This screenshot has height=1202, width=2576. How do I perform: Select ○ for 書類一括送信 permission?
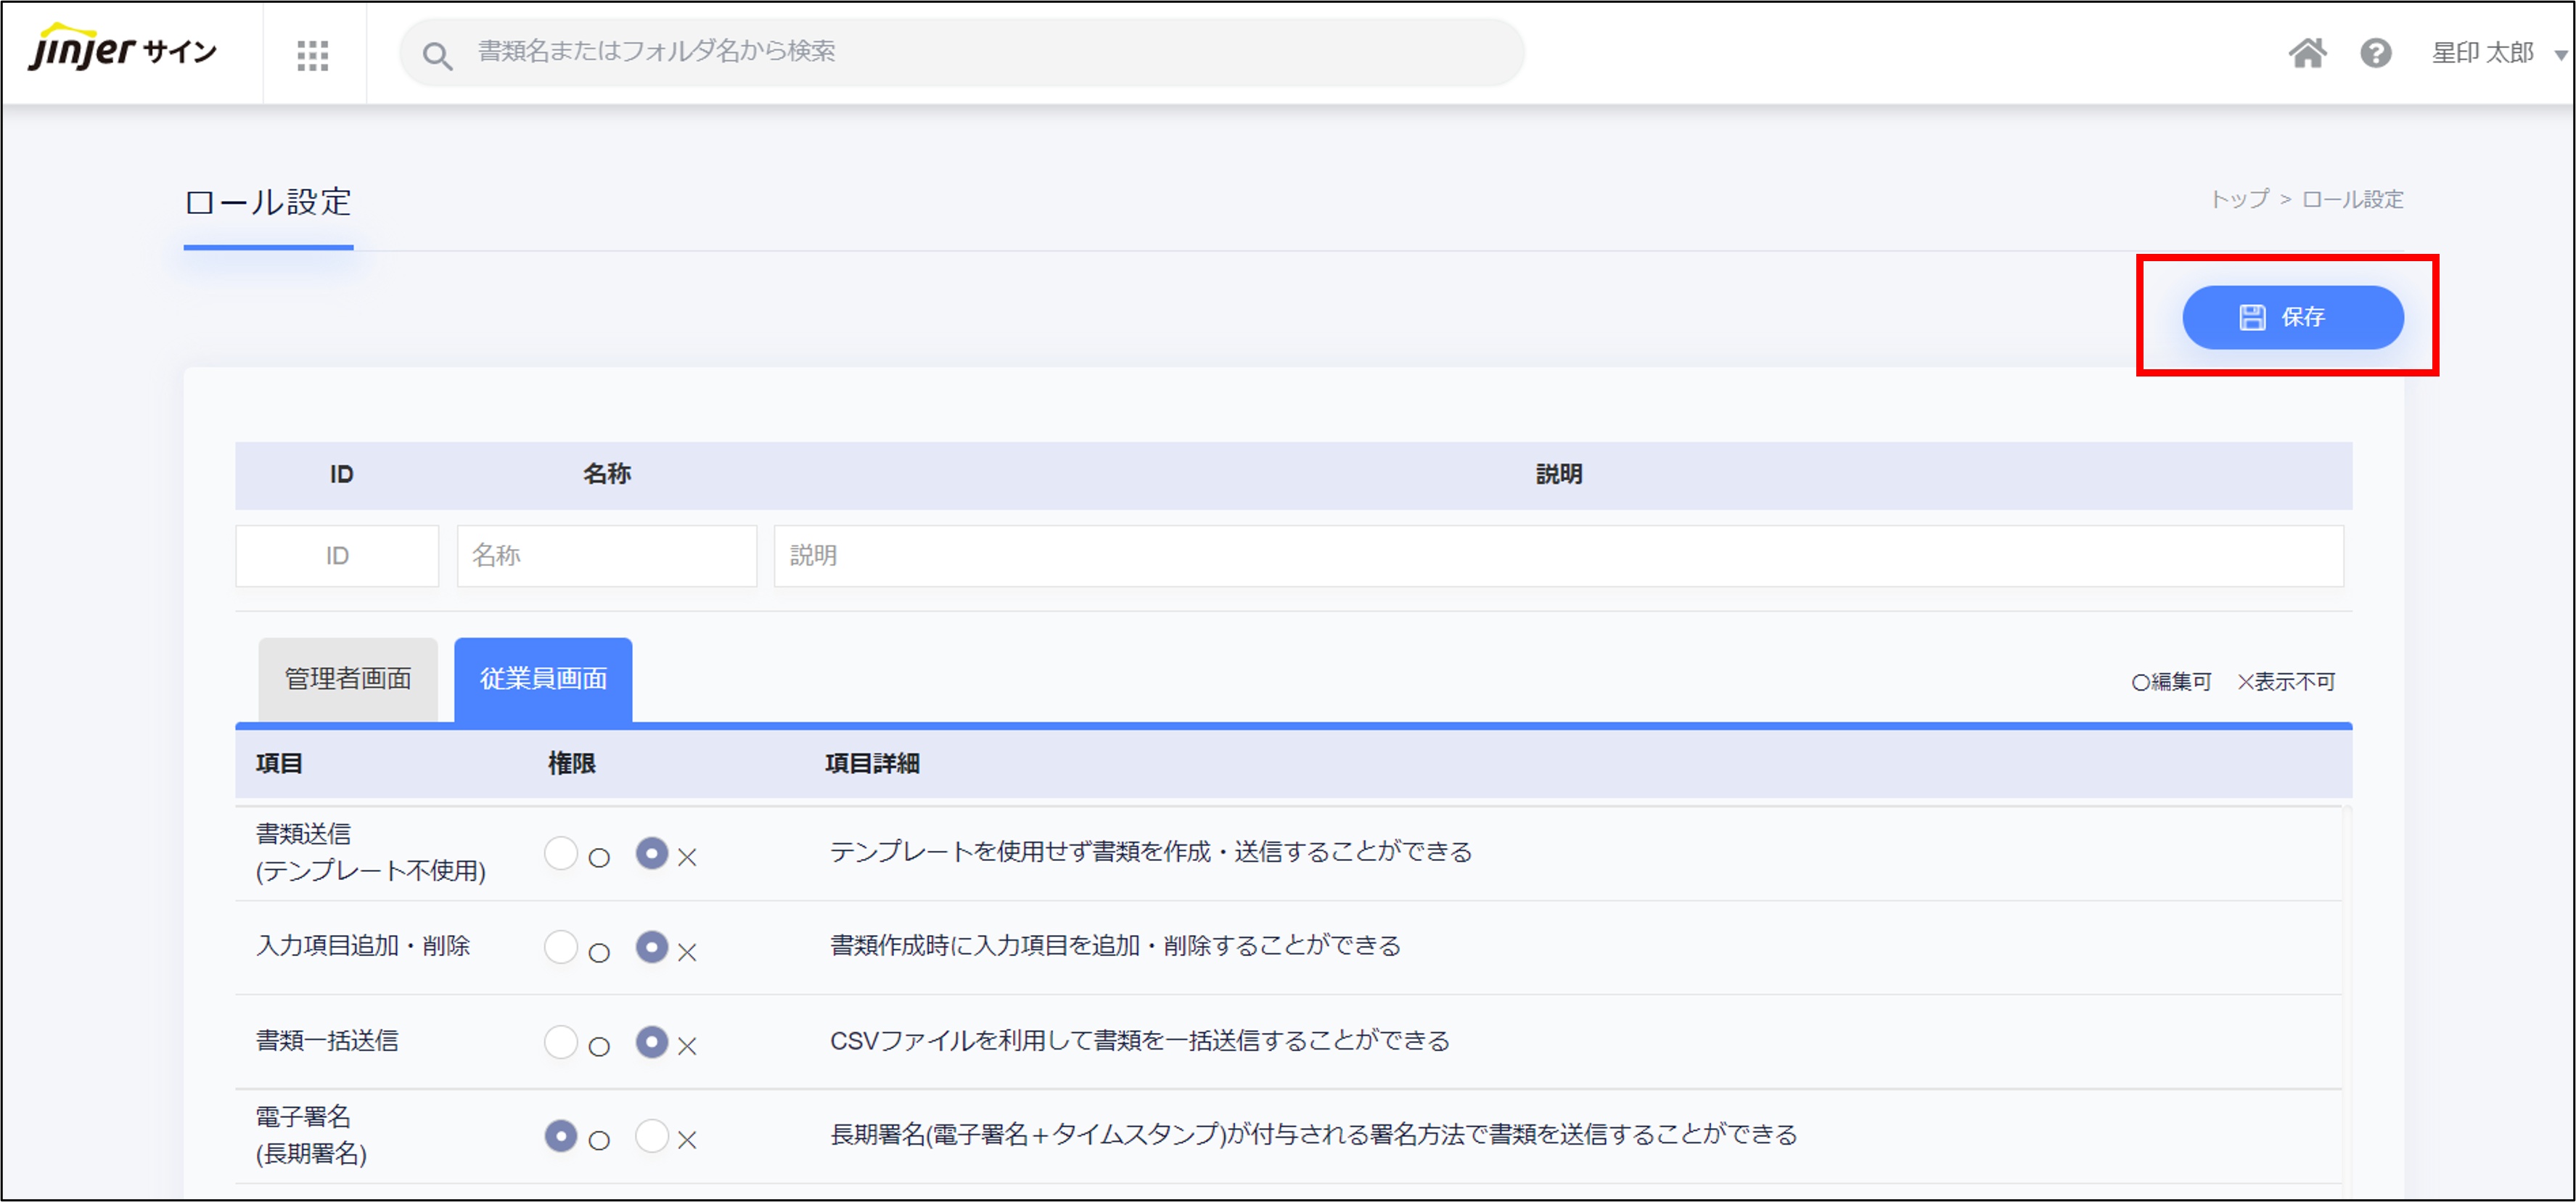561,1042
